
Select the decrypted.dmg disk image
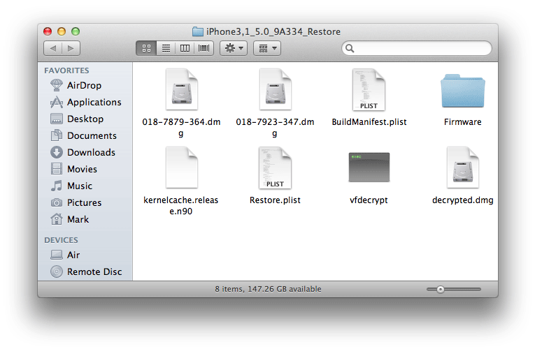click(x=462, y=168)
